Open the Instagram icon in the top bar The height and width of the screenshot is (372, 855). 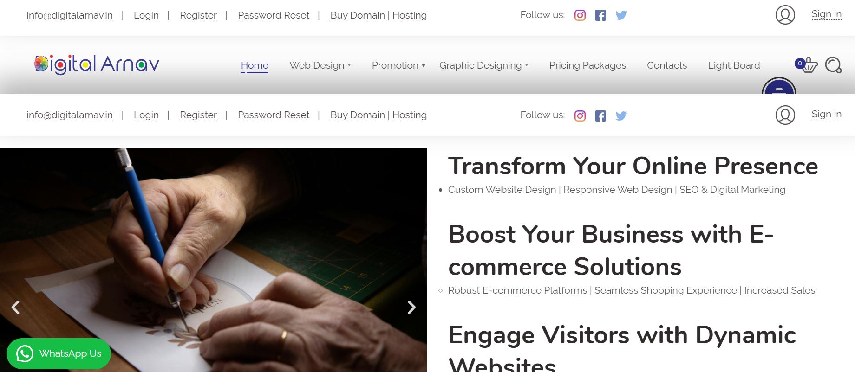(x=580, y=15)
